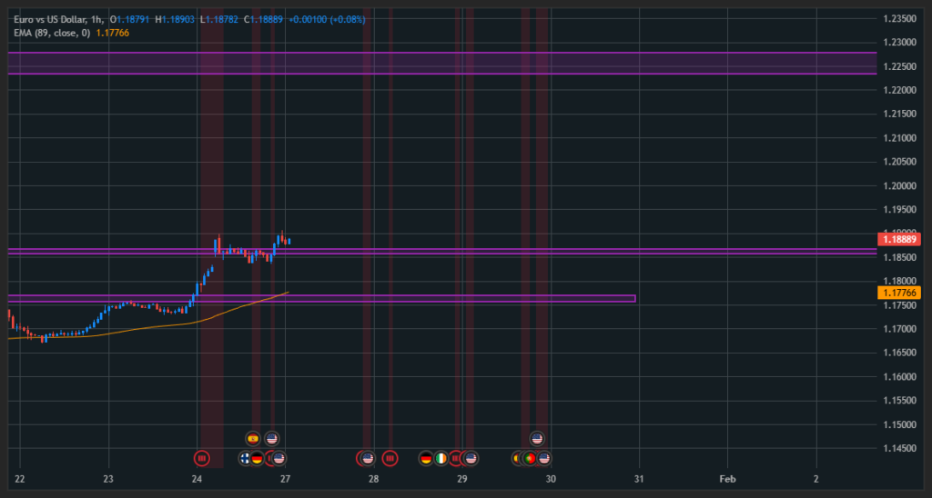Open German flag event beside Ireland flag
932x498 pixels.
pos(426,458)
